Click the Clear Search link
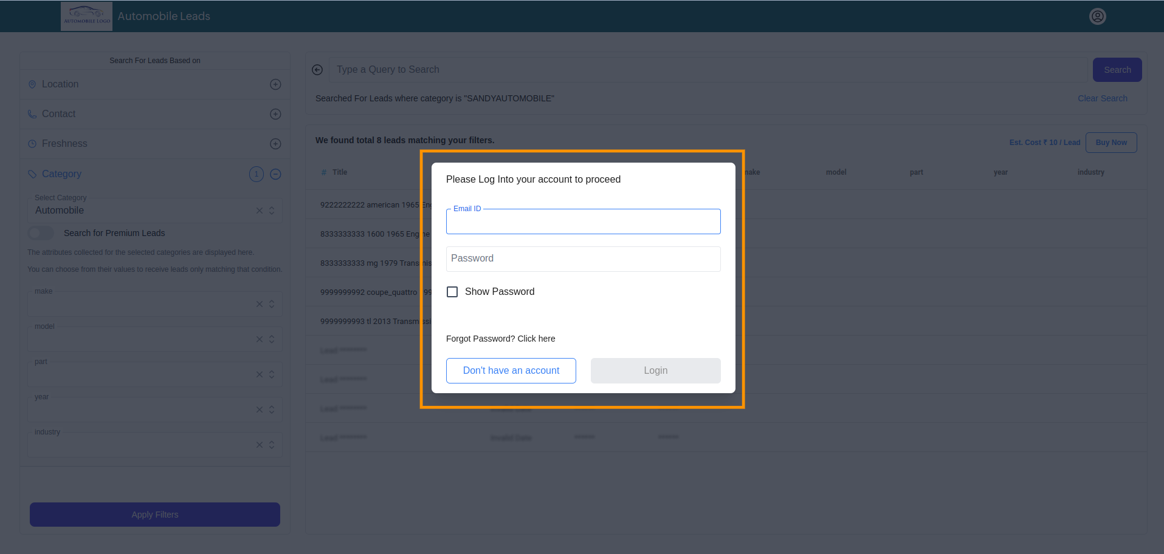 click(x=1103, y=98)
